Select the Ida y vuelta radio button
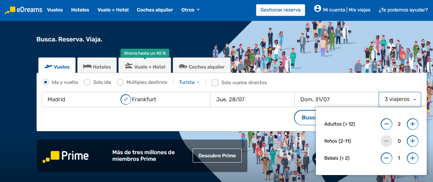 45,82
